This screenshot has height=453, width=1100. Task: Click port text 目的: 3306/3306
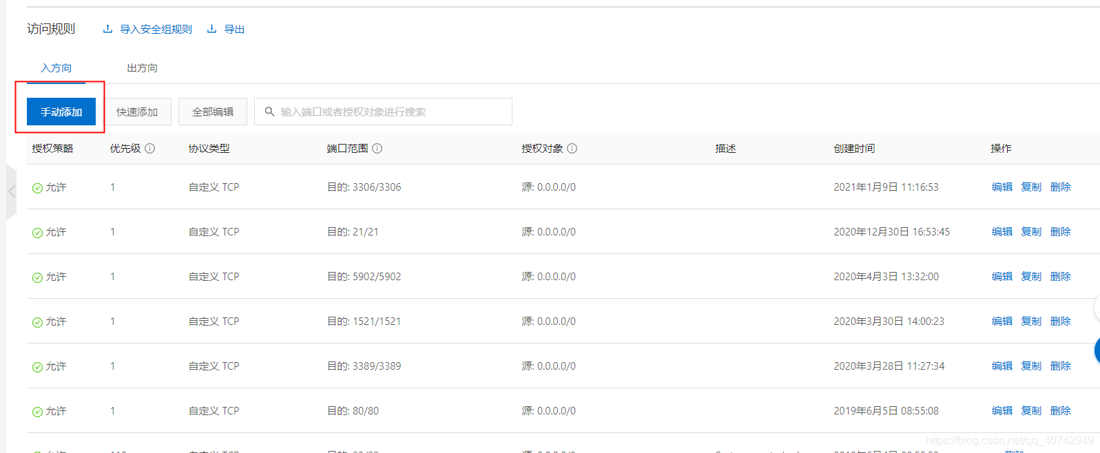[x=364, y=187]
